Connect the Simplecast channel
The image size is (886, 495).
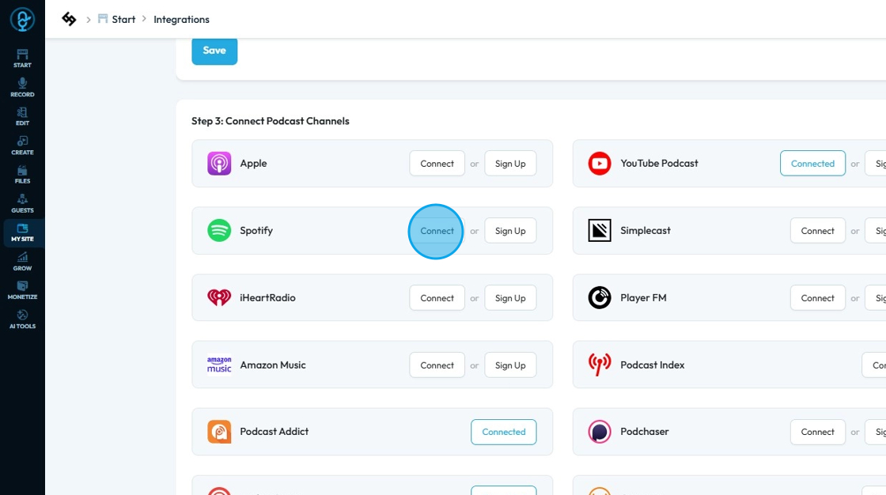pyautogui.click(x=818, y=231)
